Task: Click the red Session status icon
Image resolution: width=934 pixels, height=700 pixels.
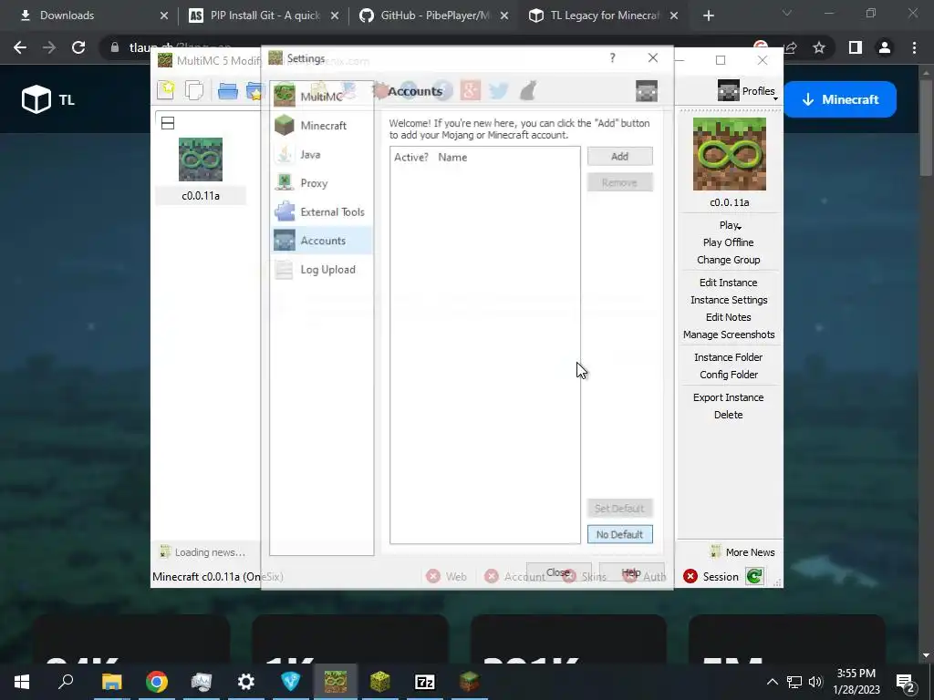Action: pyautogui.click(x=690, y=576)
